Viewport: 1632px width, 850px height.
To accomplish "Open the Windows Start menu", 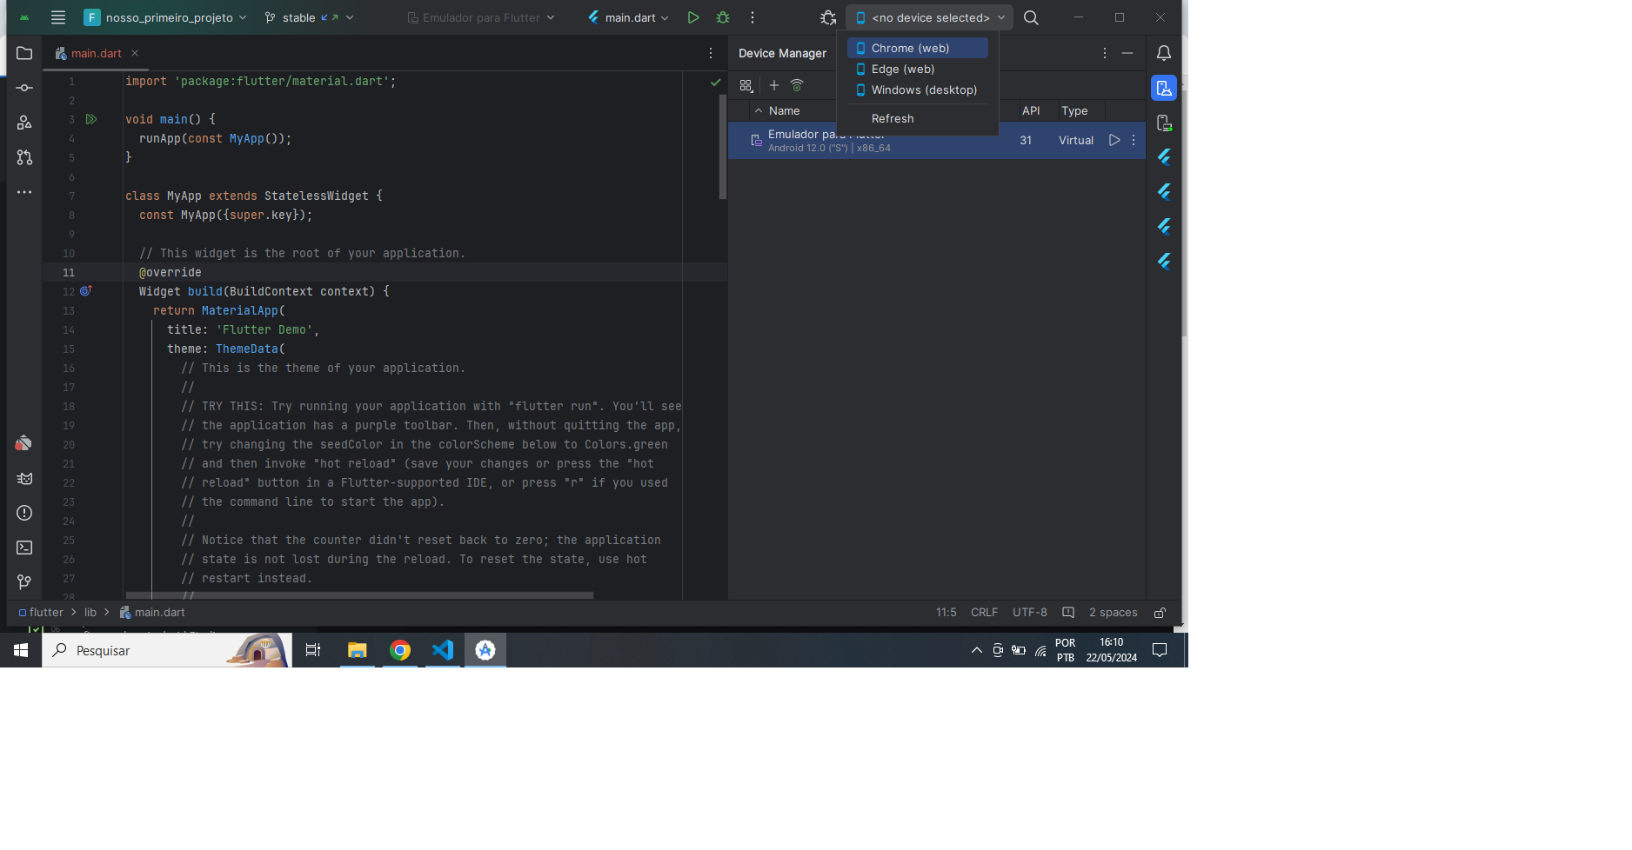I will pyautogui.click(x=21, y=650).
